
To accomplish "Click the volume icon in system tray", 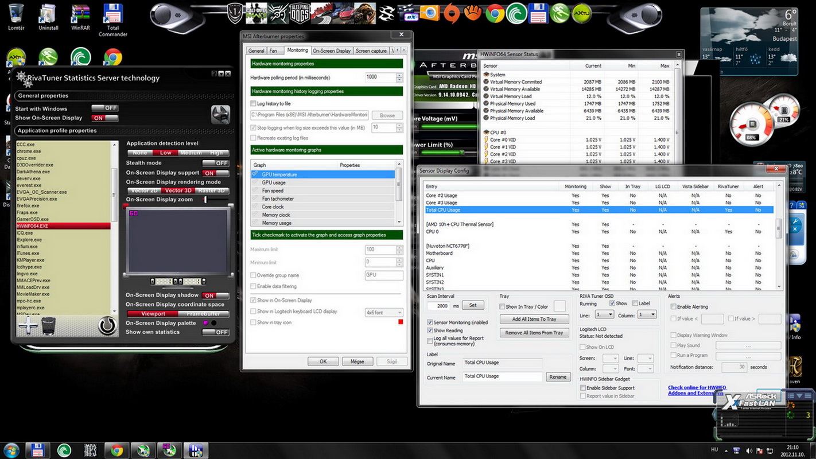I will 750,450.
